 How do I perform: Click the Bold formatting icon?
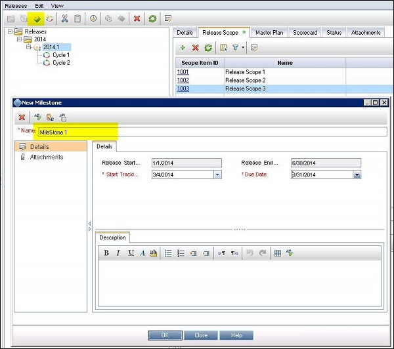106,253
